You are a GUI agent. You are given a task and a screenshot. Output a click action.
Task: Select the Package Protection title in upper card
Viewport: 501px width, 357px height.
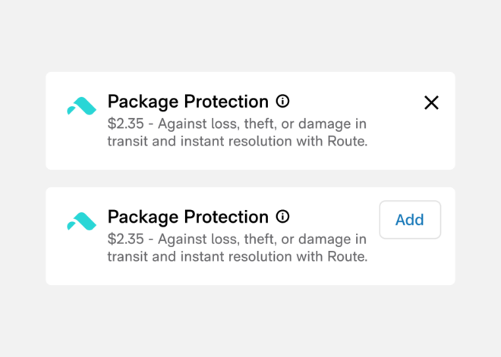[188, 102]
